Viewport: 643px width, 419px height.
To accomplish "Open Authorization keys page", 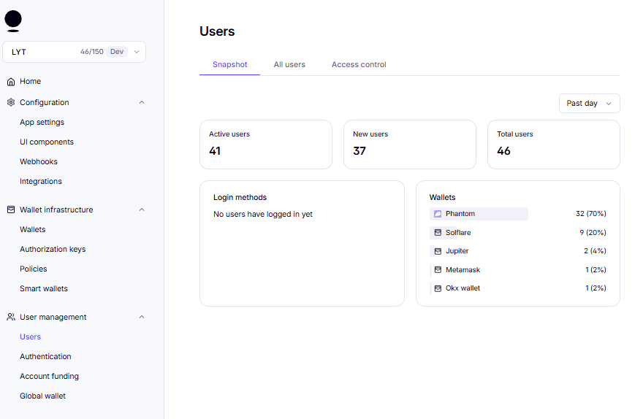I will tap(53, 249).
